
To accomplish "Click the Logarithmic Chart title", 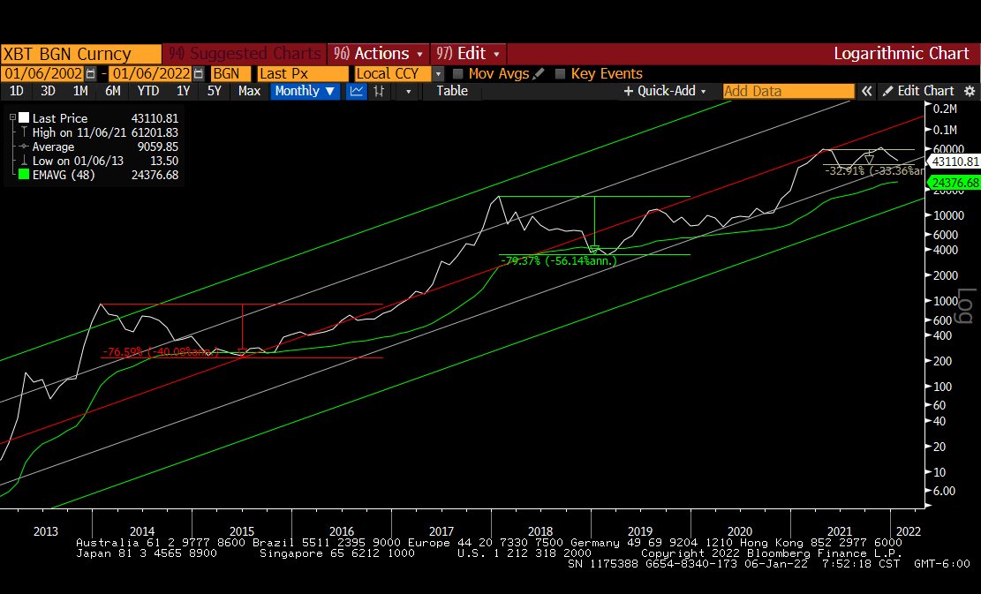I will 901,54.
